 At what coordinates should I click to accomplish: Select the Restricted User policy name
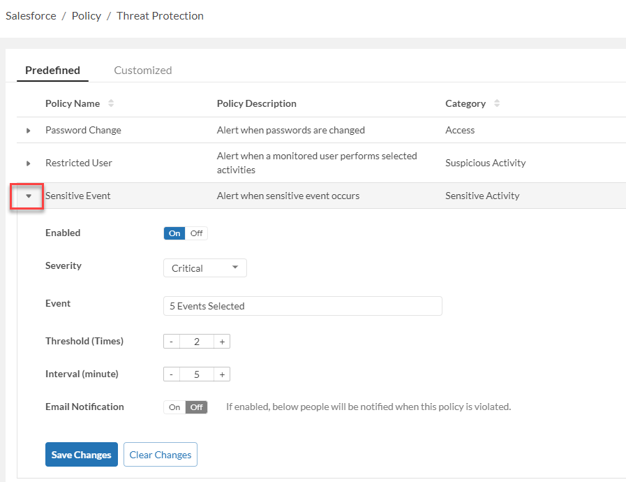[x=79, y=163]
